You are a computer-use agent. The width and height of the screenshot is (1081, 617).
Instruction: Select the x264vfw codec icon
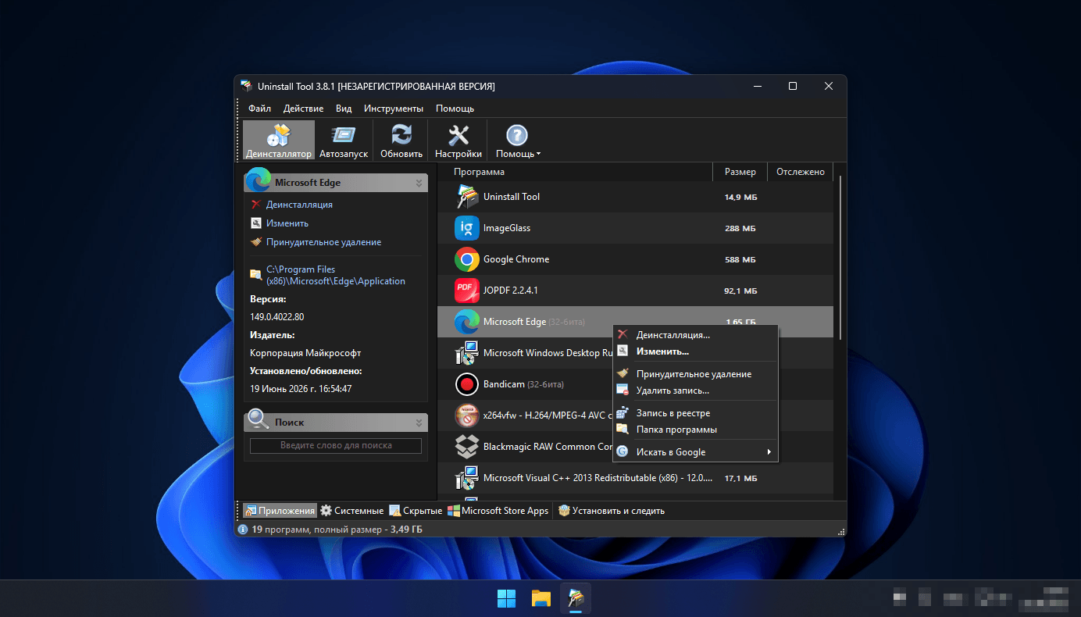(x=467, y=415)
